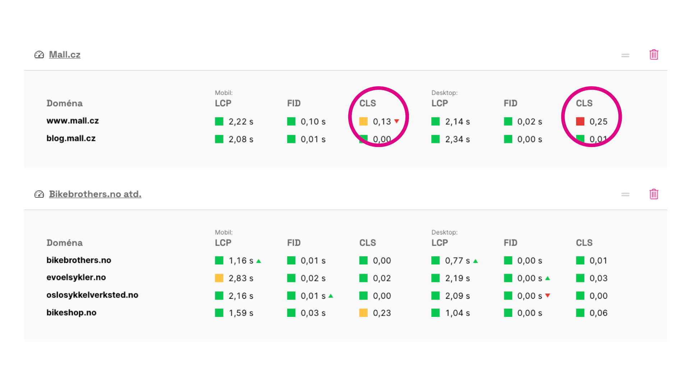Open the Bikebrothers.no atd. group link

click(x=95, y=194)
